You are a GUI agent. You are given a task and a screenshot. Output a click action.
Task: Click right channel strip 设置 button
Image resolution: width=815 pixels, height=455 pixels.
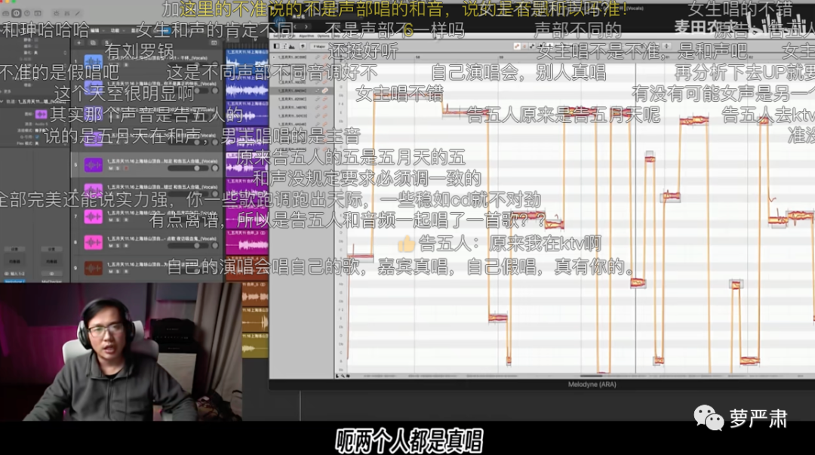coord(51,249)
